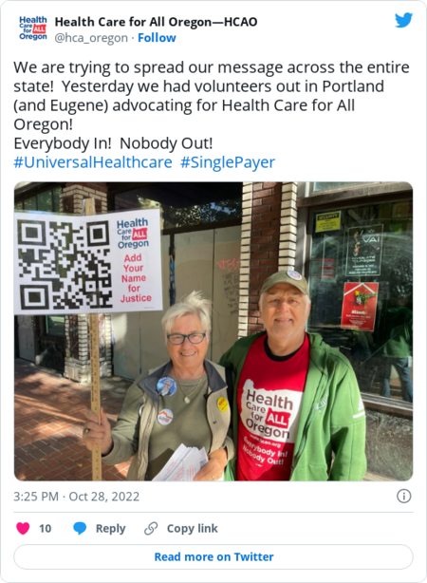This screenshot has width=427, height=583.
Task: Click the Copy link text
Action: (x=192, y=528)
